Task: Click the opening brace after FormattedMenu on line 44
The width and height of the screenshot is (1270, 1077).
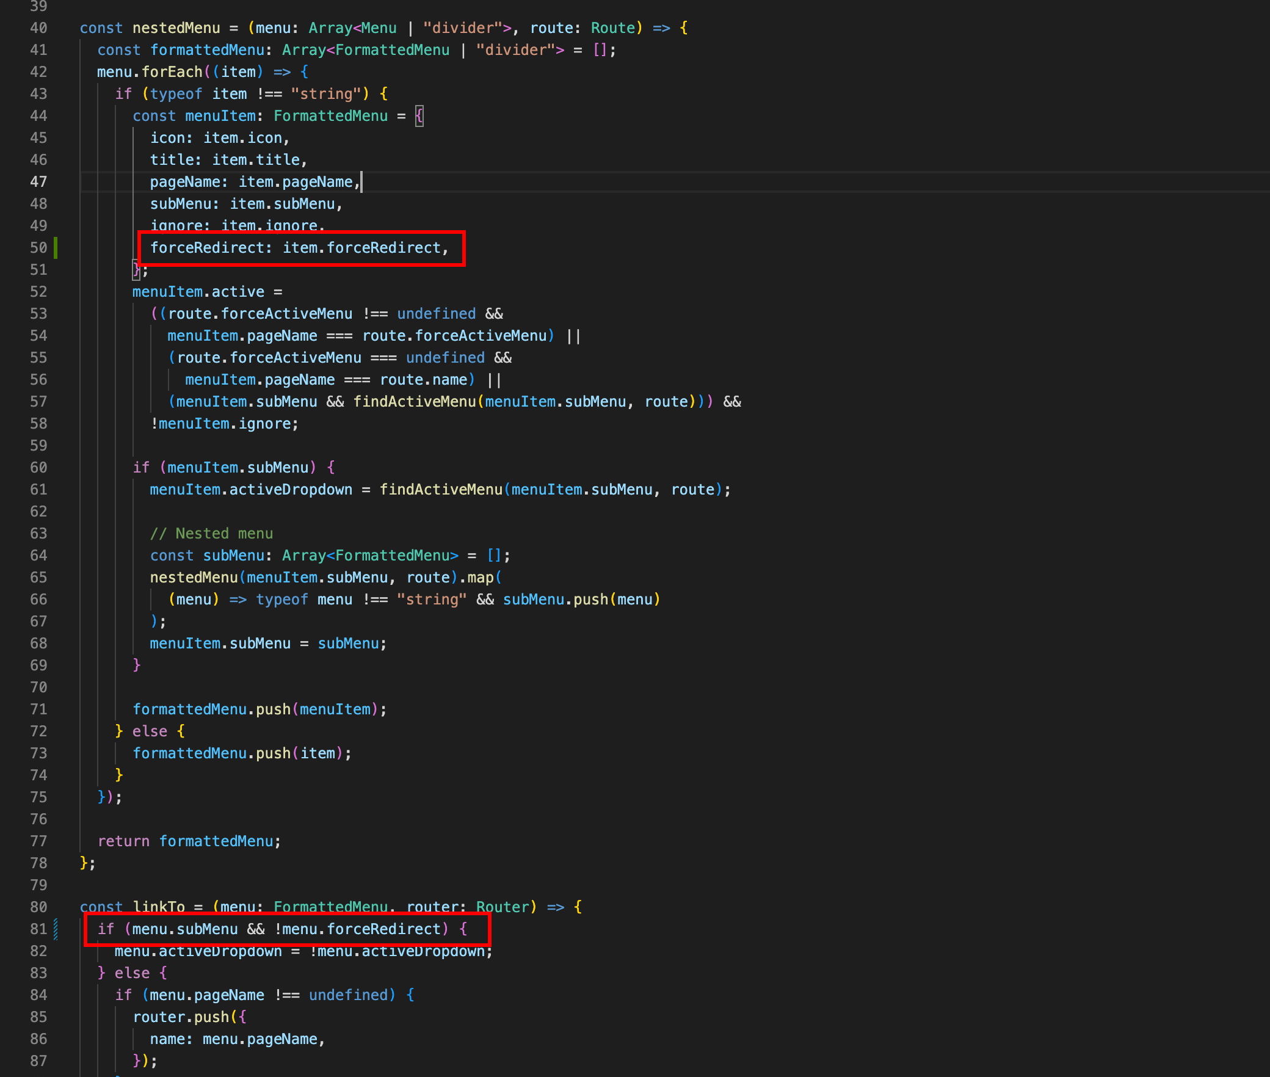Action: pos(419,116)
